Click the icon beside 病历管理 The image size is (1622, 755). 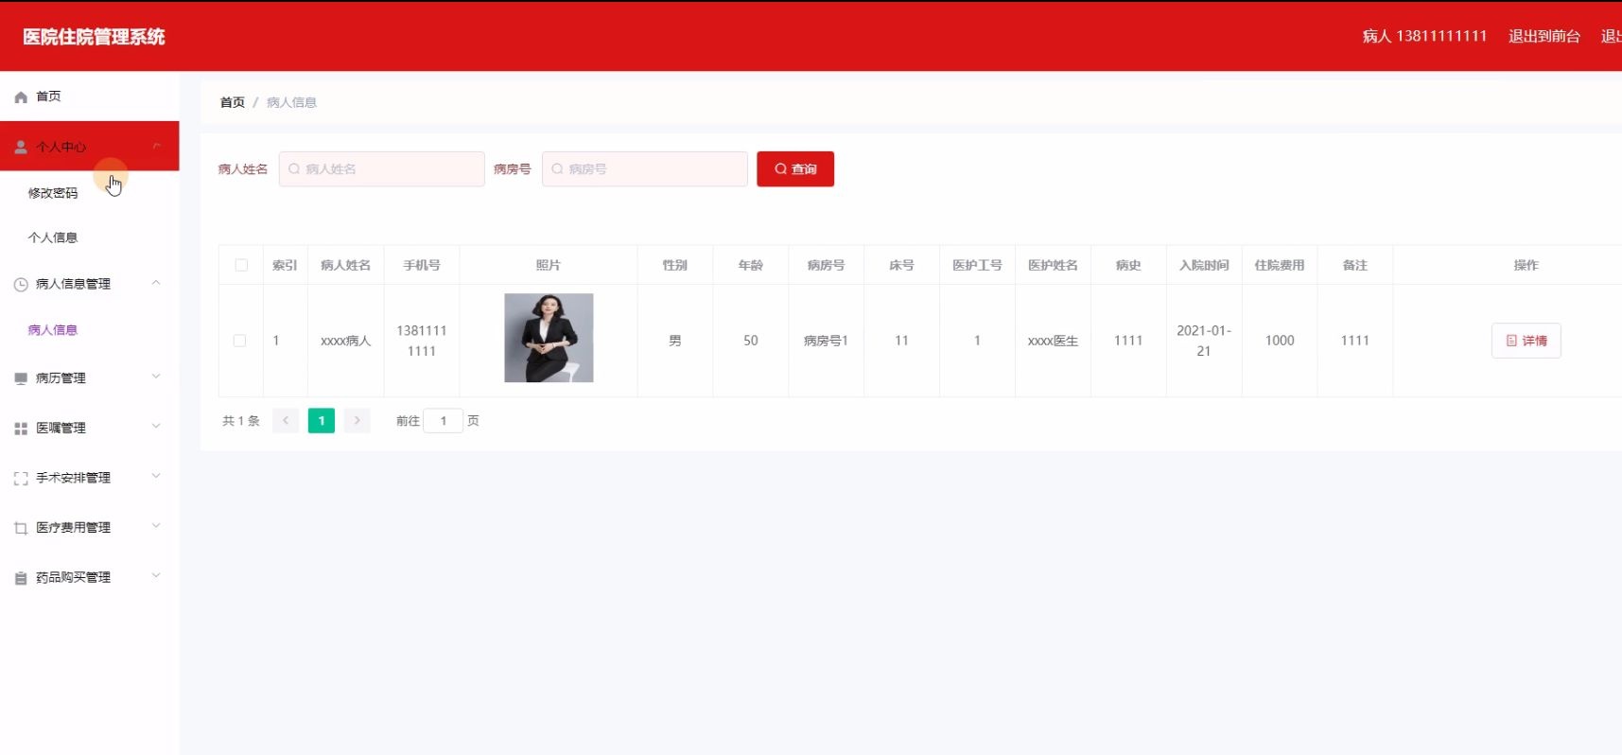21,378
